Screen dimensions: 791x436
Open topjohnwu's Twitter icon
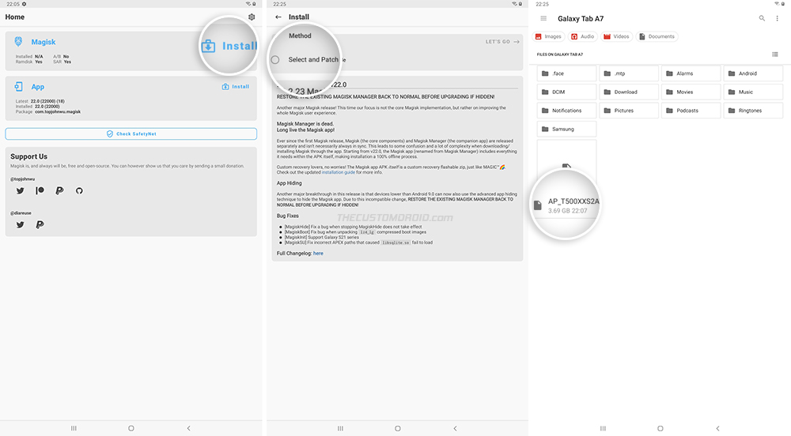(x=21, y=191)
